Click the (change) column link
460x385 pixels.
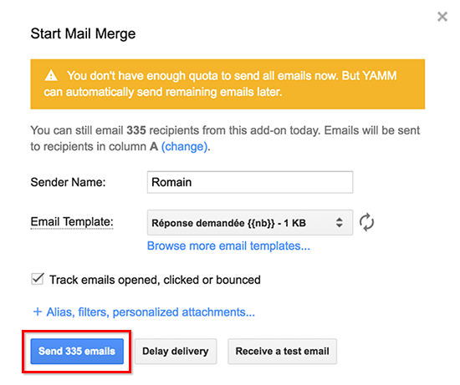tap(185, 146)
